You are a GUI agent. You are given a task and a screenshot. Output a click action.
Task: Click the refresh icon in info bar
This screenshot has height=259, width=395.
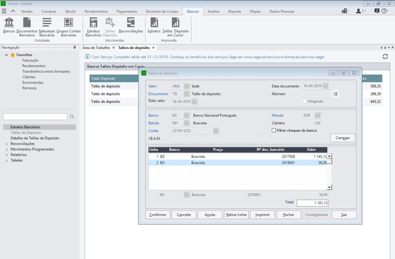pyautogui.click(x=385, y=57)
